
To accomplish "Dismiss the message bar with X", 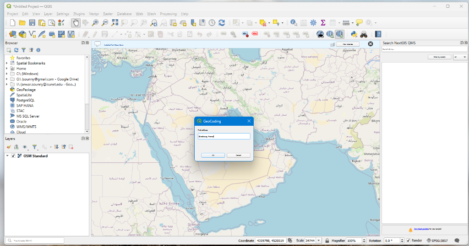I will tap(370, 44).
